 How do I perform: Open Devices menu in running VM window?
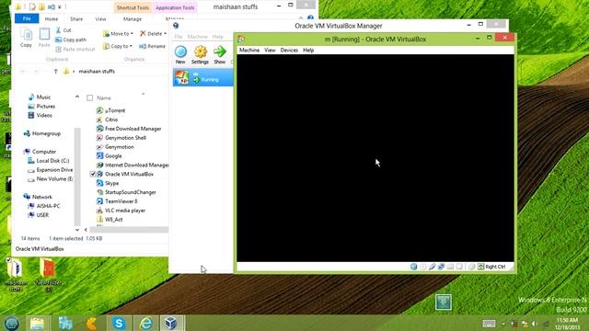click(x=289, y=50)
